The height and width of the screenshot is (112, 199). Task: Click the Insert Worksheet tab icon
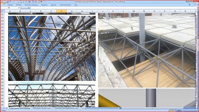(x=83, y=108)
